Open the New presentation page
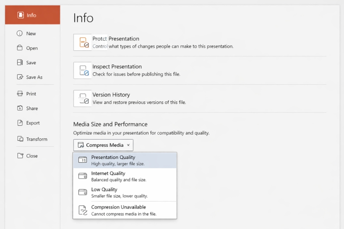Image resolution: width=344 pixels, height=229 pixels. (31, 34)
